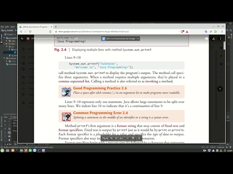Open the PDF viewer more options menu

(221, 39)
